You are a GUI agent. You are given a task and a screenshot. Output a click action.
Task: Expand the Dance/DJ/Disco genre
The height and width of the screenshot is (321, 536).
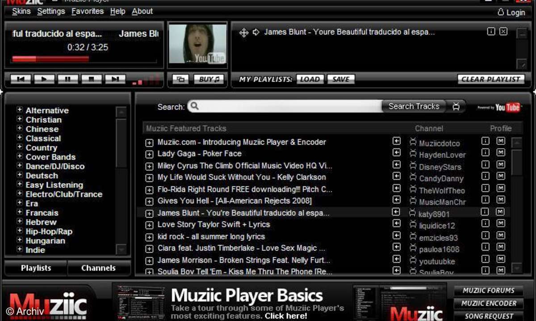pos(20,166)
